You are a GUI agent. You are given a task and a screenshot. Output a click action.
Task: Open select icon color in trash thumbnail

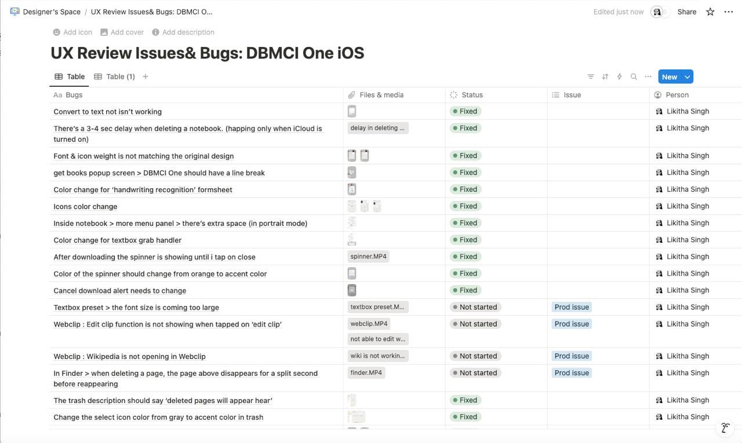pyautogui.click(x=357, y=417)
